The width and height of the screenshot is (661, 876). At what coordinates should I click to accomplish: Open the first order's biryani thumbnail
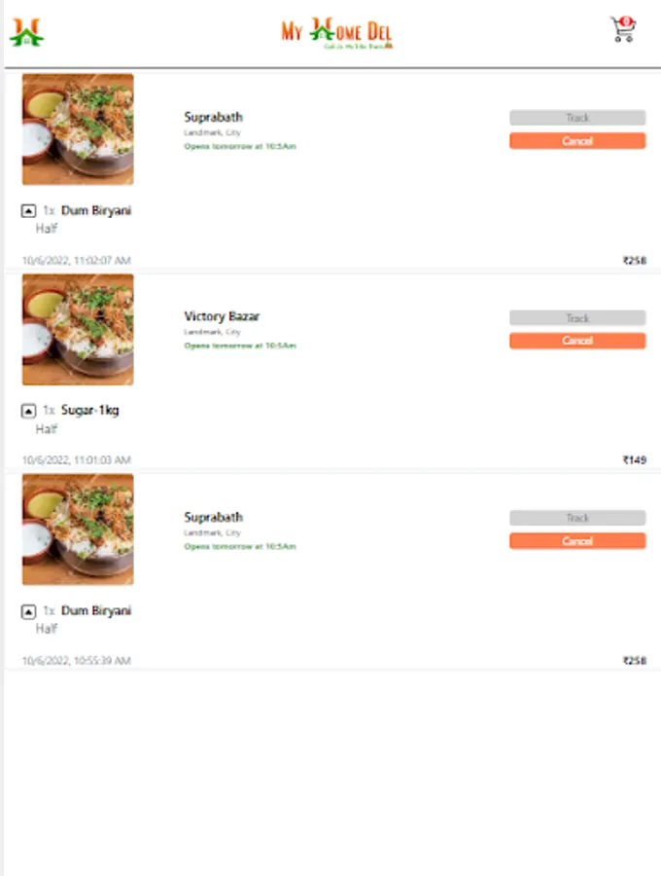click(78, 129)
